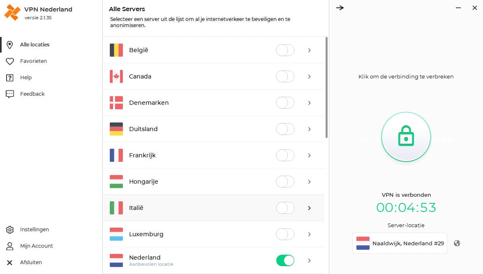The width and height of the screenshot is (483, 274).
Task: Expand the Italië server list
Action: click(x=310, y=208)
